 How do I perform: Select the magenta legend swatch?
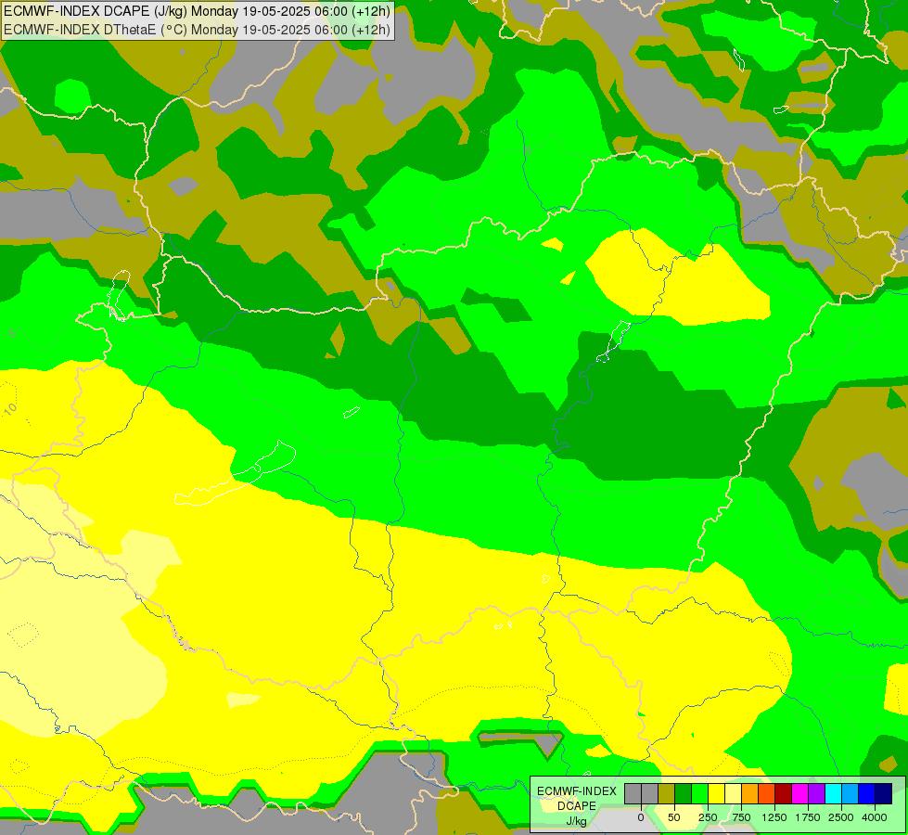[x=799, y=794]
